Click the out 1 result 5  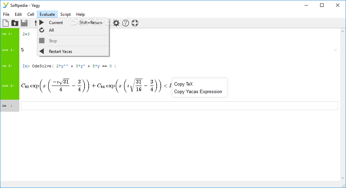point(22,50)
